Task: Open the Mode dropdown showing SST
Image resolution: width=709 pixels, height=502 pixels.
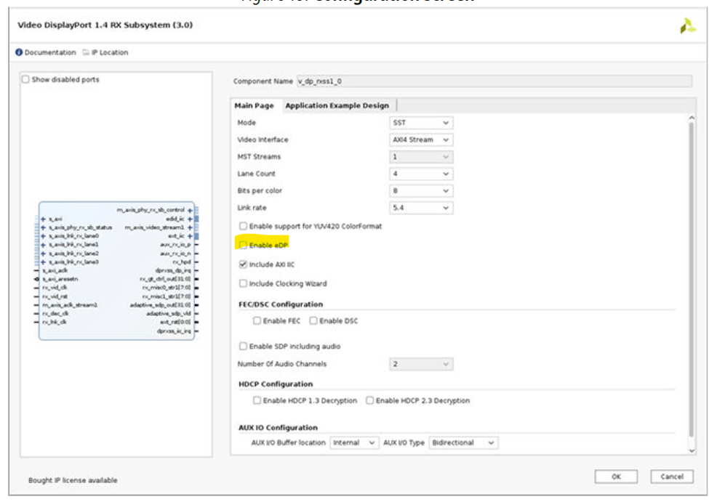Action: (421, 123)
